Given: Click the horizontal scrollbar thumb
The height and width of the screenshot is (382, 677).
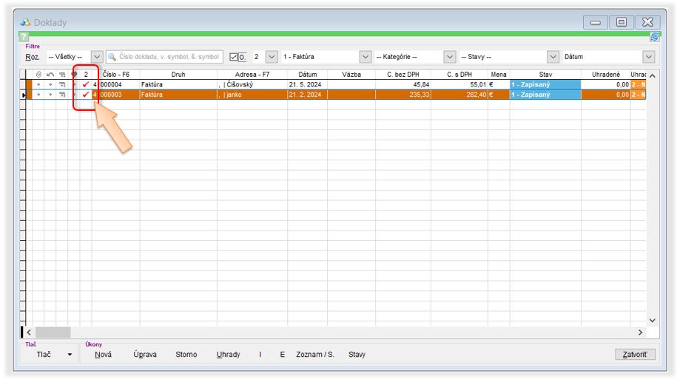Looking at the screenshot, I should (x=53, y=333).
